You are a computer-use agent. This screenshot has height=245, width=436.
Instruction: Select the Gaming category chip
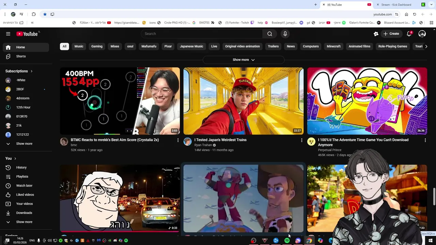point(97,46)
